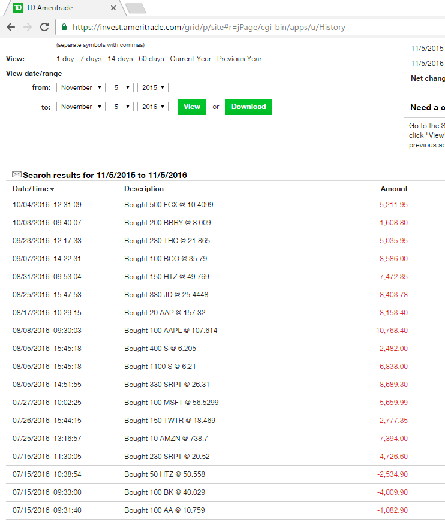Click the browser forward arrow

tap(28, 27)
